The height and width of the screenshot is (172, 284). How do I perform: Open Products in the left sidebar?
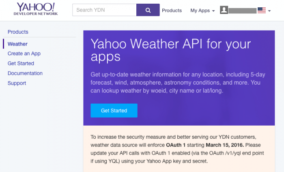pyautogui.click(x=18, y=32)
